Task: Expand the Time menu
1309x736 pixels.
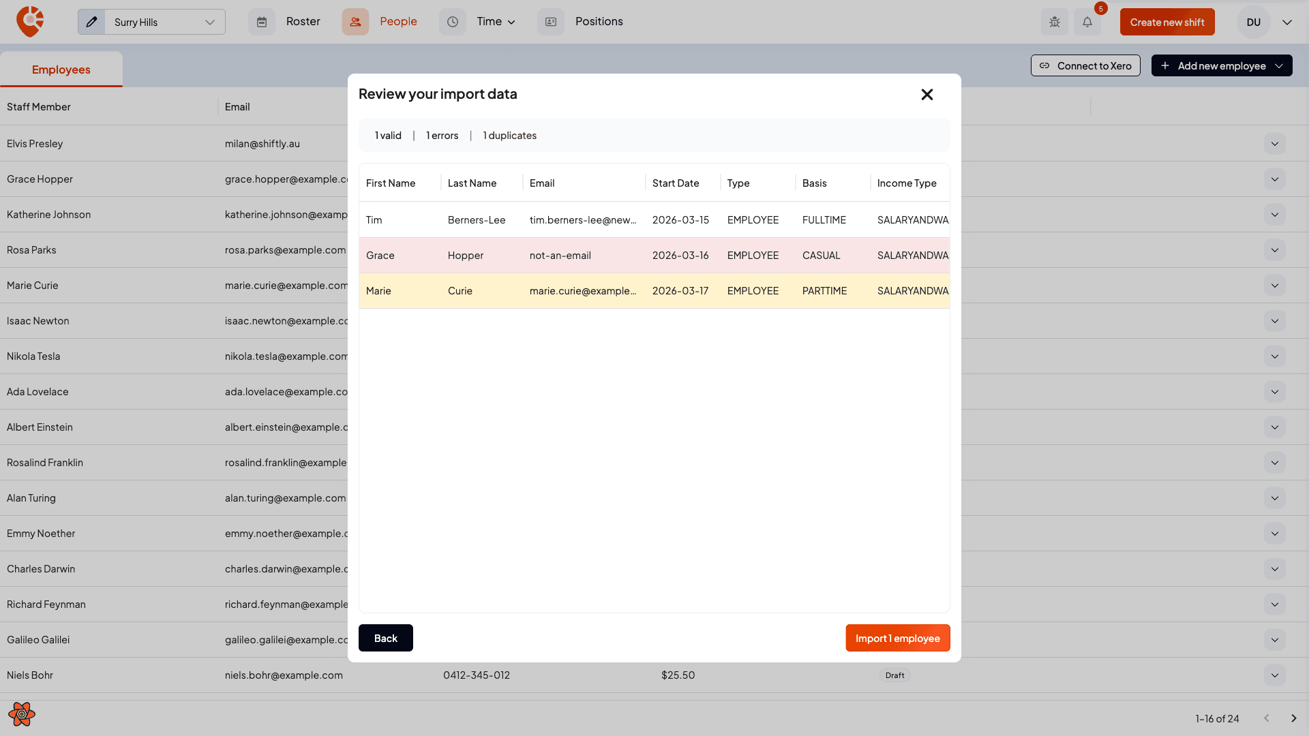Action: click(496, 22)
